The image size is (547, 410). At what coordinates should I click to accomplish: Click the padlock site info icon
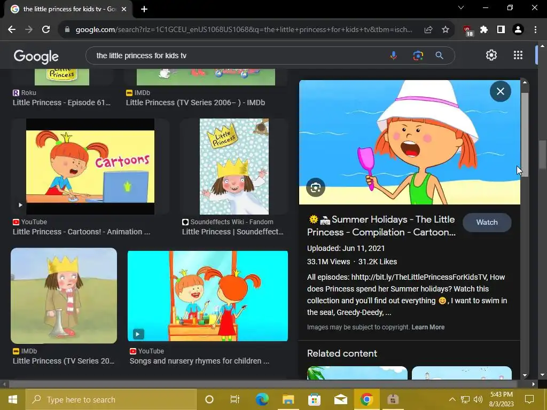click(x=67, y=30)
